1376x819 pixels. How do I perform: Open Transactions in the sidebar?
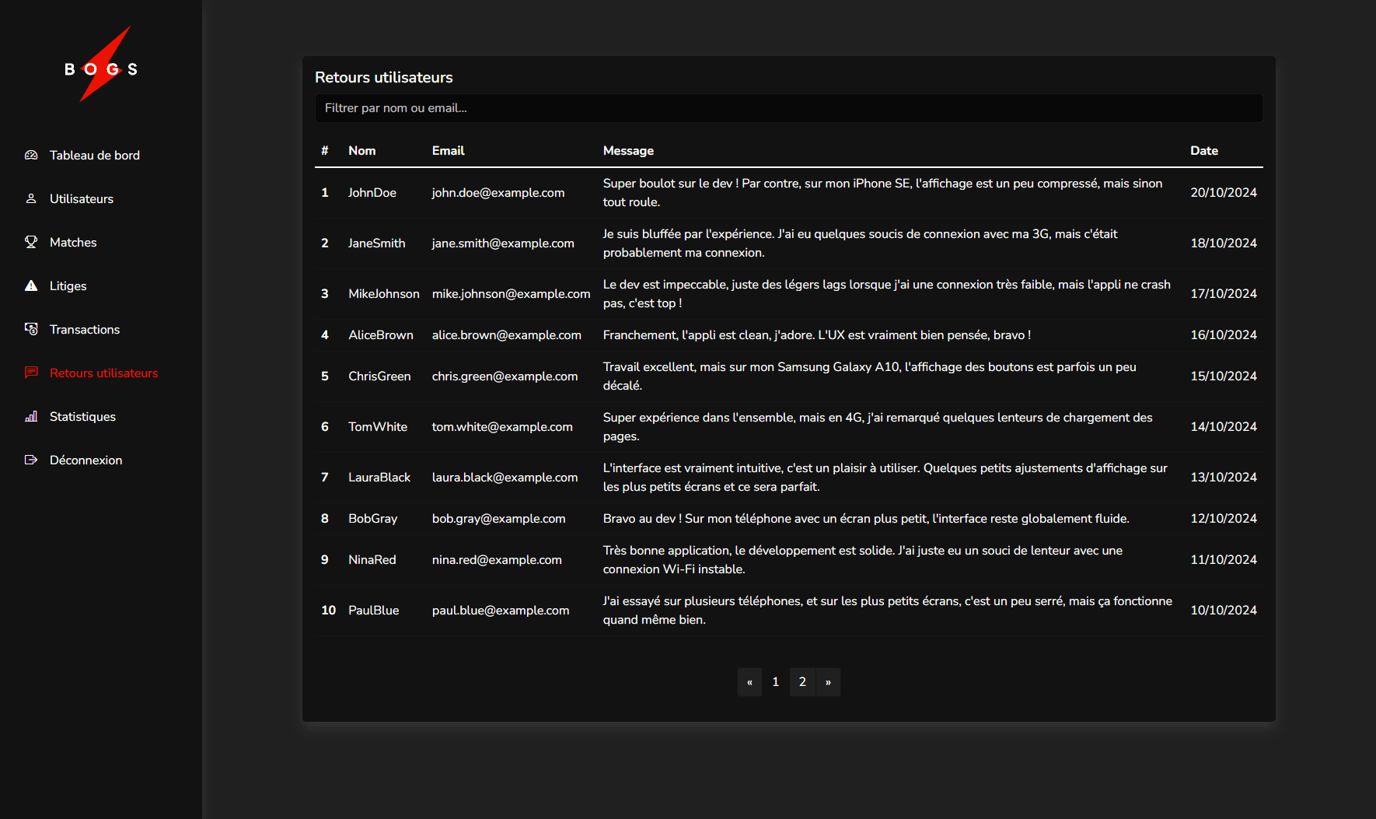point(85,330)
